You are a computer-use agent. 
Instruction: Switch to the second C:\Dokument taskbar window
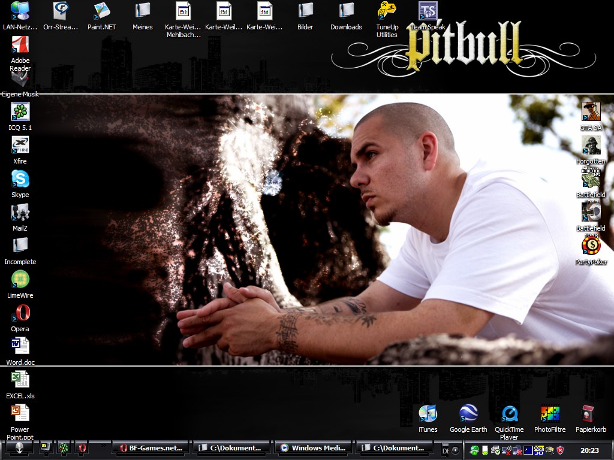[395, 448]
